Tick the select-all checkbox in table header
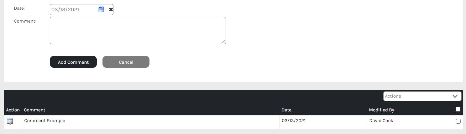 point(458,109)
